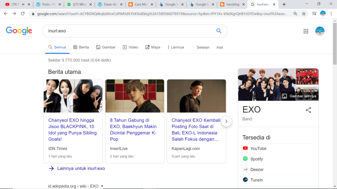Open dropdown beside id.wikipedia.org result

coord(102,186)
